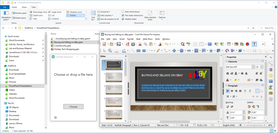This screenshot has width=278, height=133.
Task: Open the font name Gill Sans MT dropdown
Action: (x=253, y=67)
